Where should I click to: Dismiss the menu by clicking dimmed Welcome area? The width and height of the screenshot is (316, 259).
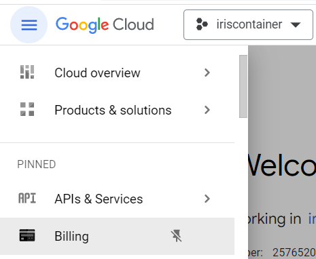[x=282, y=164]
